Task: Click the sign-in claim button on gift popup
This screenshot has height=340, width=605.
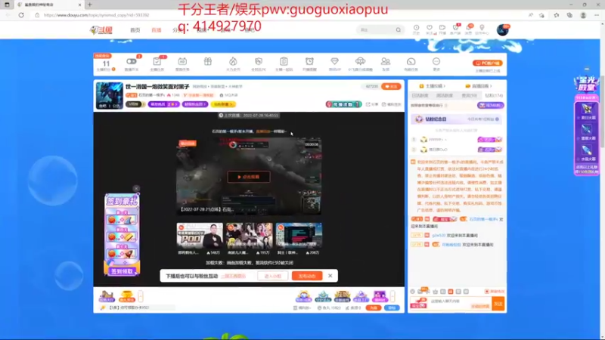Action: tap(122, 271)
